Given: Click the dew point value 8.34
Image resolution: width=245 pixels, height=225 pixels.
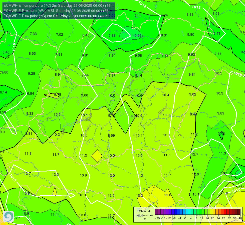Looking at the screenshot, I should pyautogui.click(x=112, y=55).
